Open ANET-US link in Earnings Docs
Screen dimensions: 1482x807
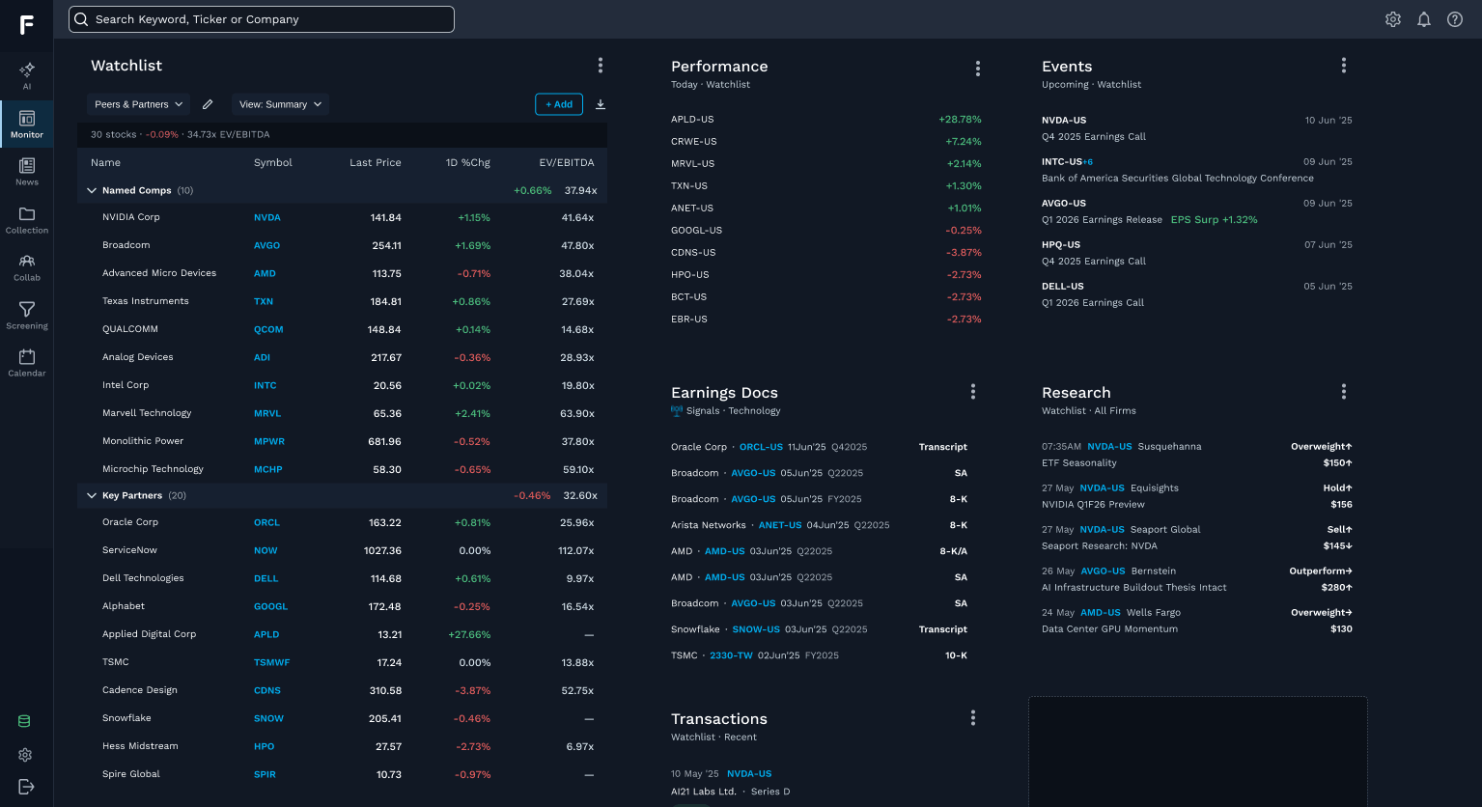(x=780, y=526)
